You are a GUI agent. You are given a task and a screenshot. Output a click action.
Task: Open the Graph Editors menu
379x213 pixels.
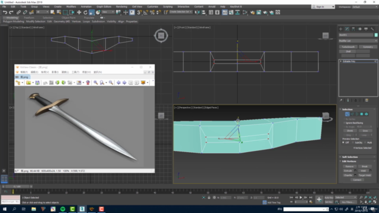click(104, 7)
